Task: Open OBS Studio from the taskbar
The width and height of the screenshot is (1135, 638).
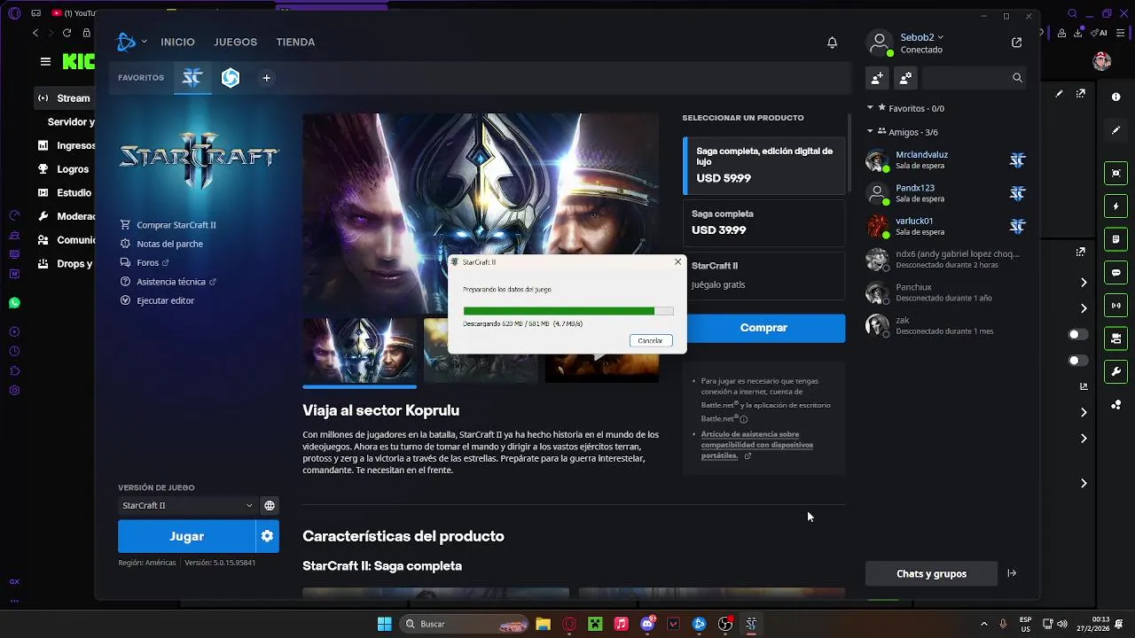Action: tap(725, 624)
